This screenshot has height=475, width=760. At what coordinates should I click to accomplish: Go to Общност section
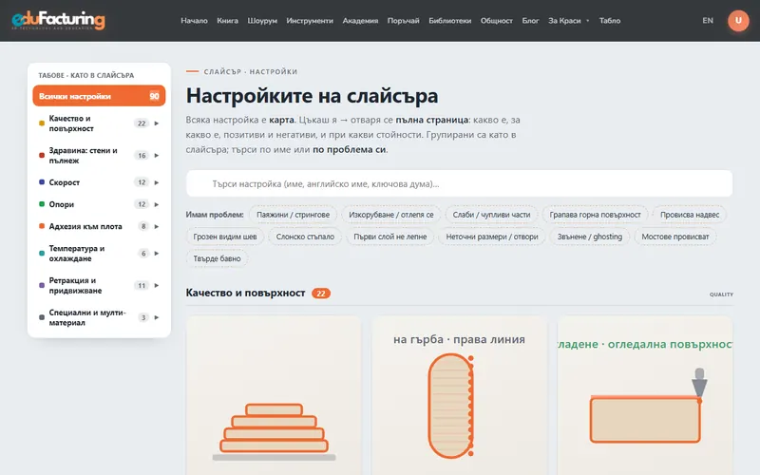coord(496,20)
